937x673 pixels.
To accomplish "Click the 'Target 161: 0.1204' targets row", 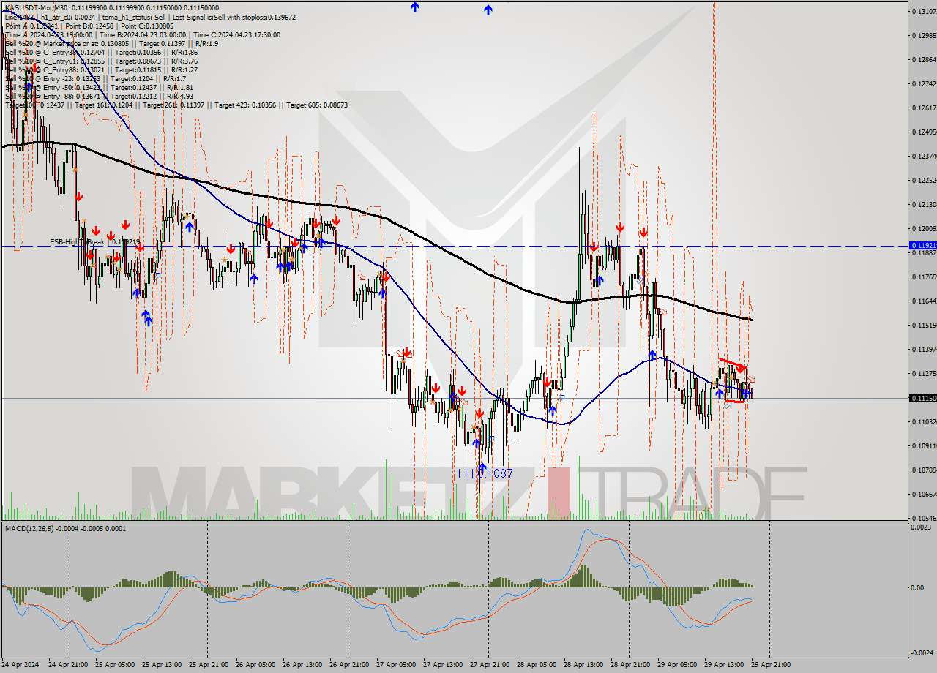I will point(176,105).
